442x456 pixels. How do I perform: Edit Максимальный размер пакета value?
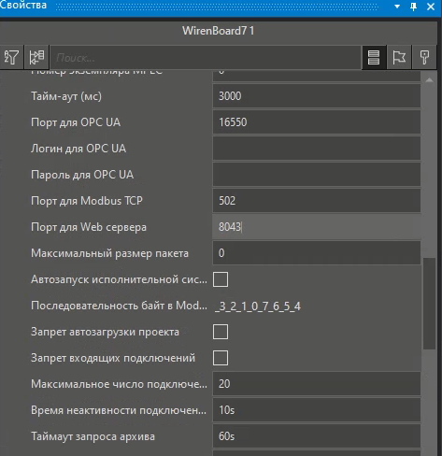317,253
